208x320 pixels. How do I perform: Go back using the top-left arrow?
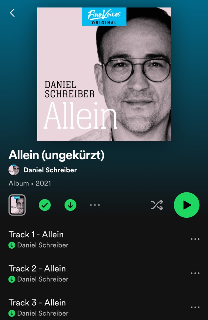13,13
